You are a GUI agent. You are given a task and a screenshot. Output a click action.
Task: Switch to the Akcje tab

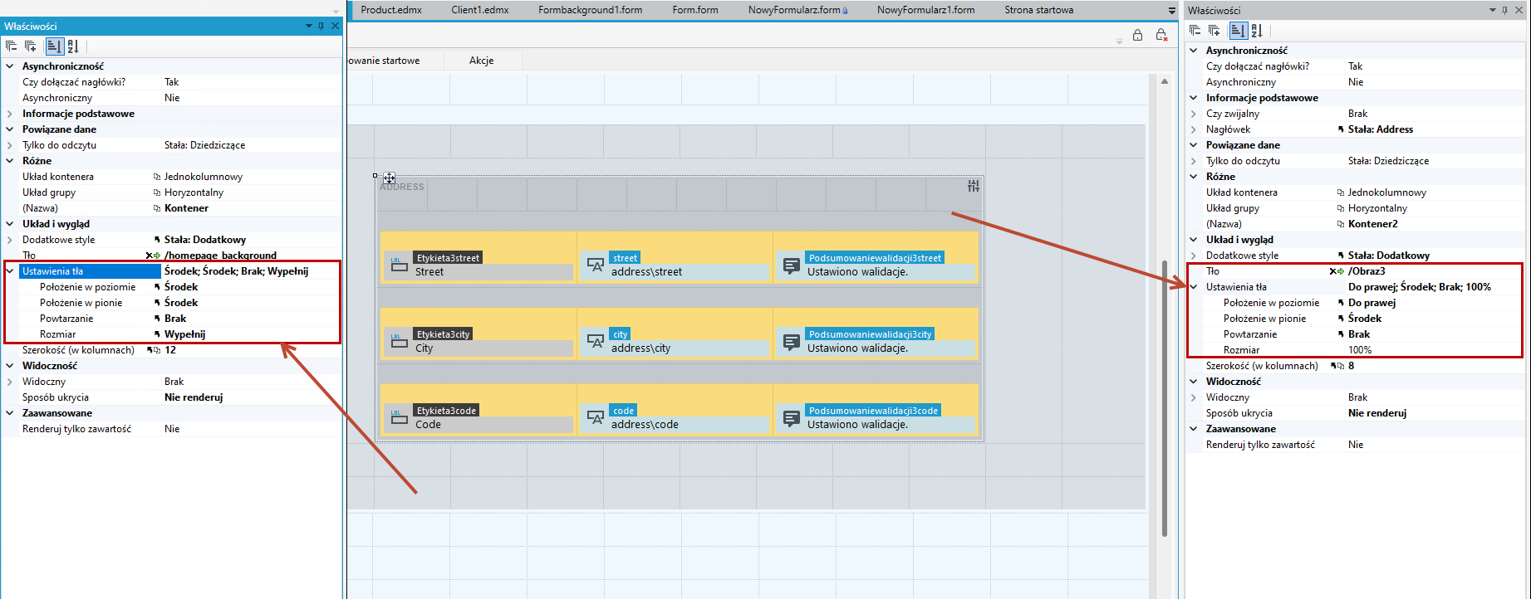482,61
